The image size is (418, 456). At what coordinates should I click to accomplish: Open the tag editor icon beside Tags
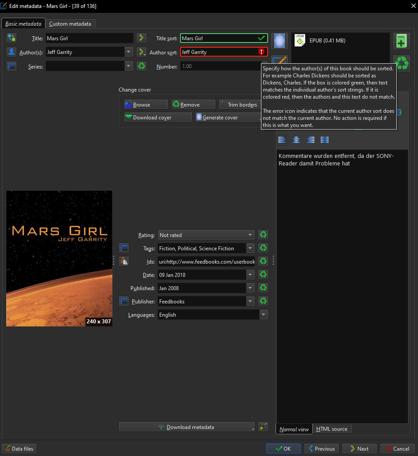click(x=124, y=248)
